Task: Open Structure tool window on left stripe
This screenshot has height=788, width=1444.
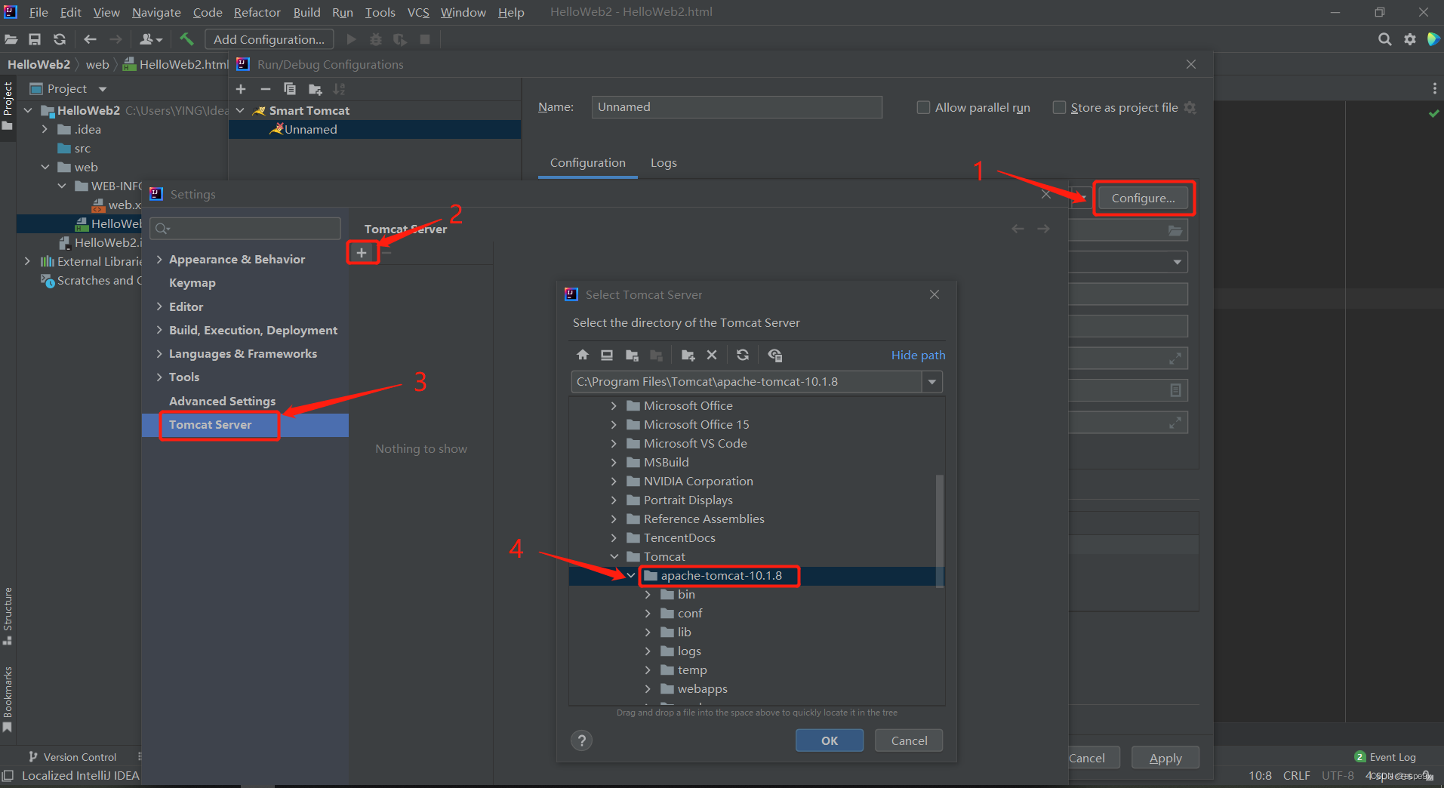Action: tap(8, 615)
